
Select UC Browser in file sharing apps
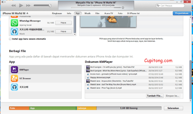(45, 78)
